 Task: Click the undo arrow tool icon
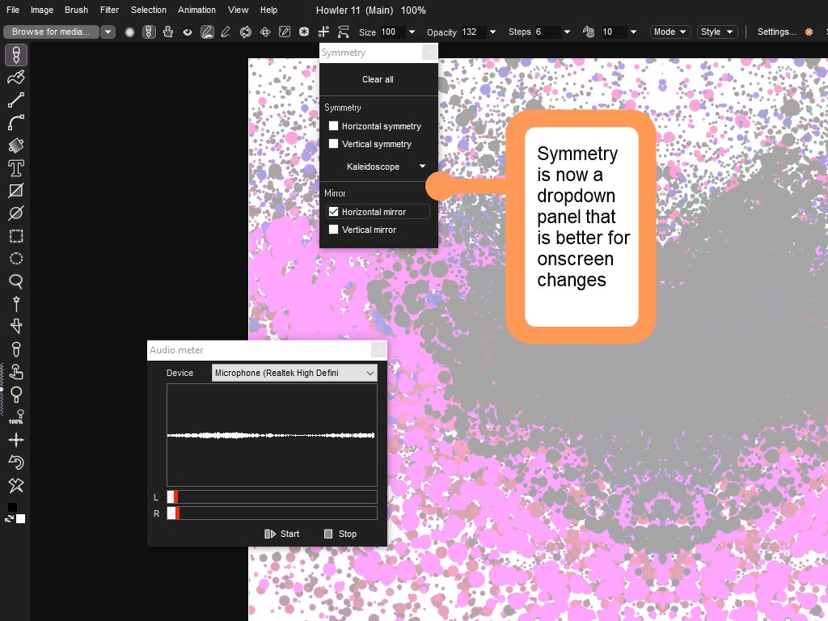15,463
